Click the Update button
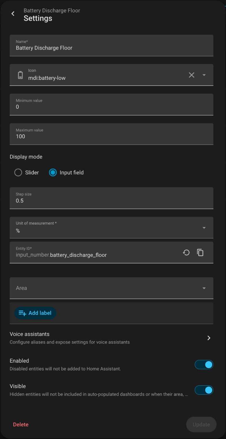The image size is (226, 439). pyautogui.click(x=201, y=425)
